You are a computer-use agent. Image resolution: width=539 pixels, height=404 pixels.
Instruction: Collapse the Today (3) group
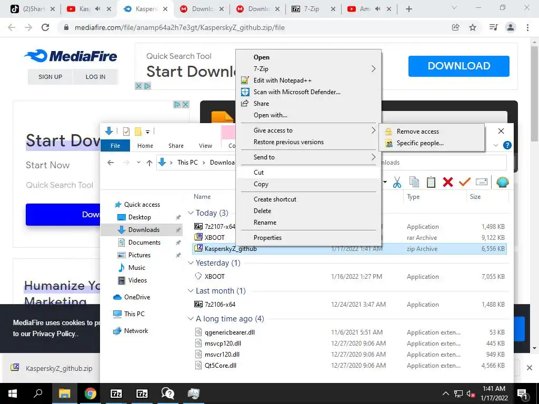[191, 213]
